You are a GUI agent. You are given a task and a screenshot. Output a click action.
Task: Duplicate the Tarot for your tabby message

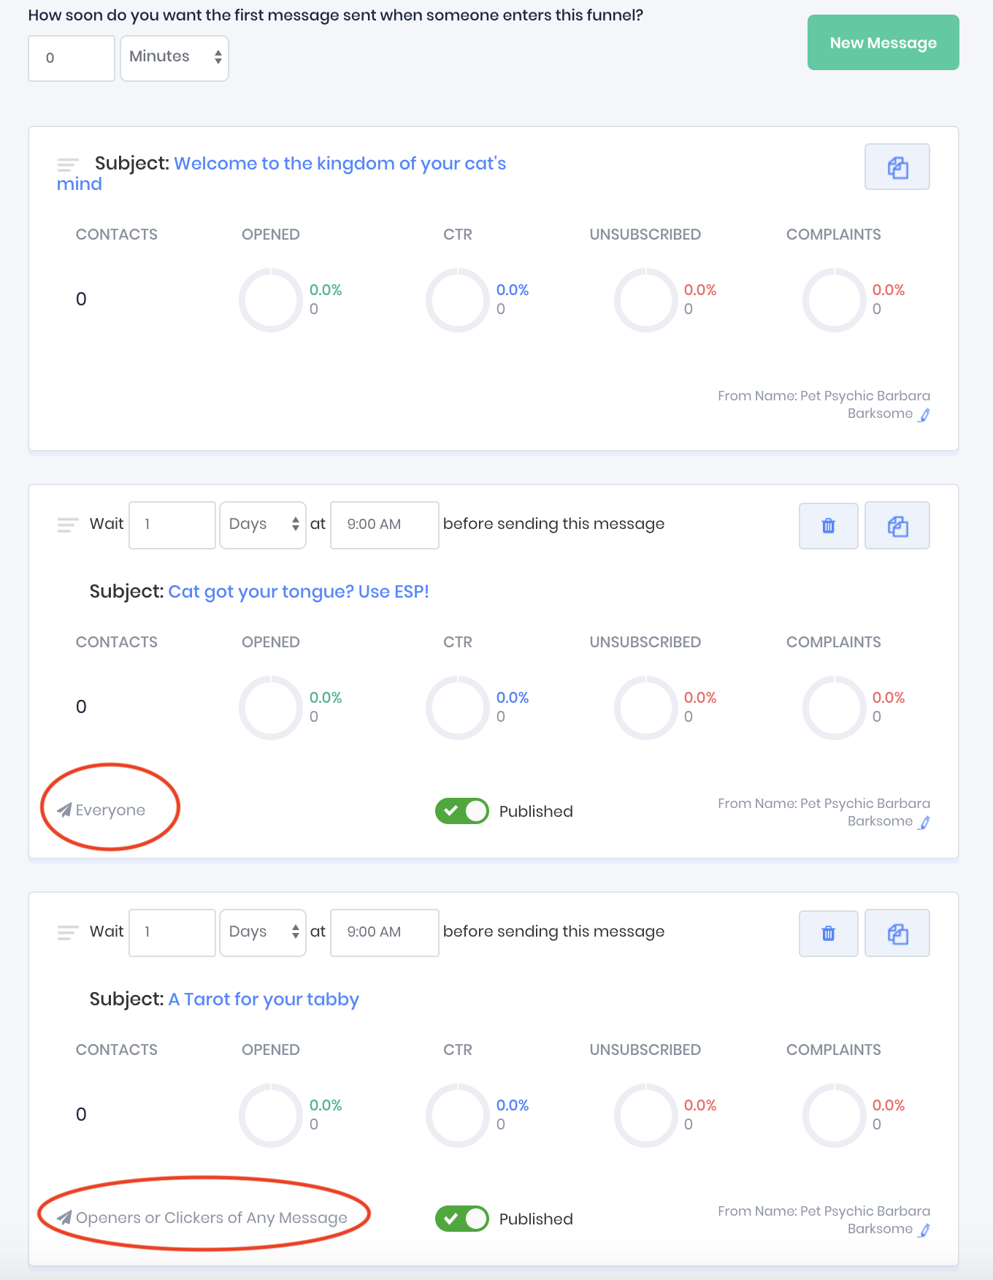point(897,933)
